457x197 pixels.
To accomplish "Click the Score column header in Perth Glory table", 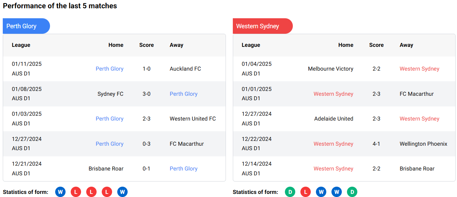I will pos(147,45).
